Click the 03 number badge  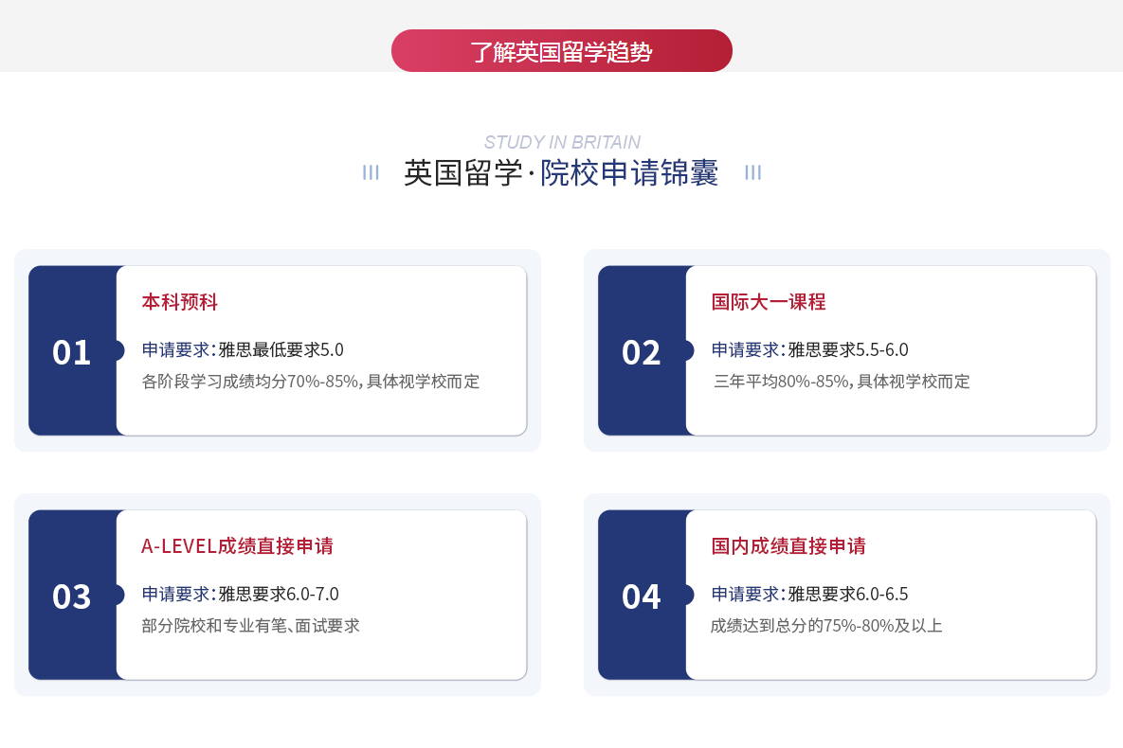pyautogui.click(x=72, y=597)
